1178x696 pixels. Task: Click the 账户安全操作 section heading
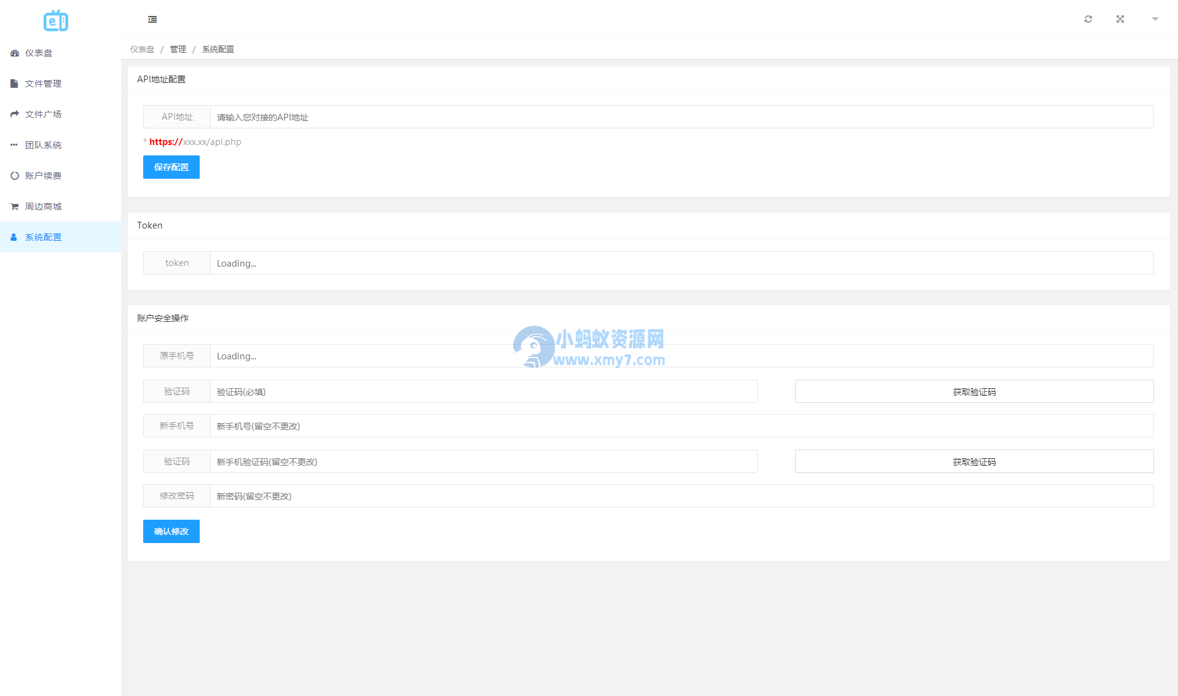pos(163,318)
